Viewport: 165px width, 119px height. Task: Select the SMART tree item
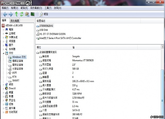(14, 81)
